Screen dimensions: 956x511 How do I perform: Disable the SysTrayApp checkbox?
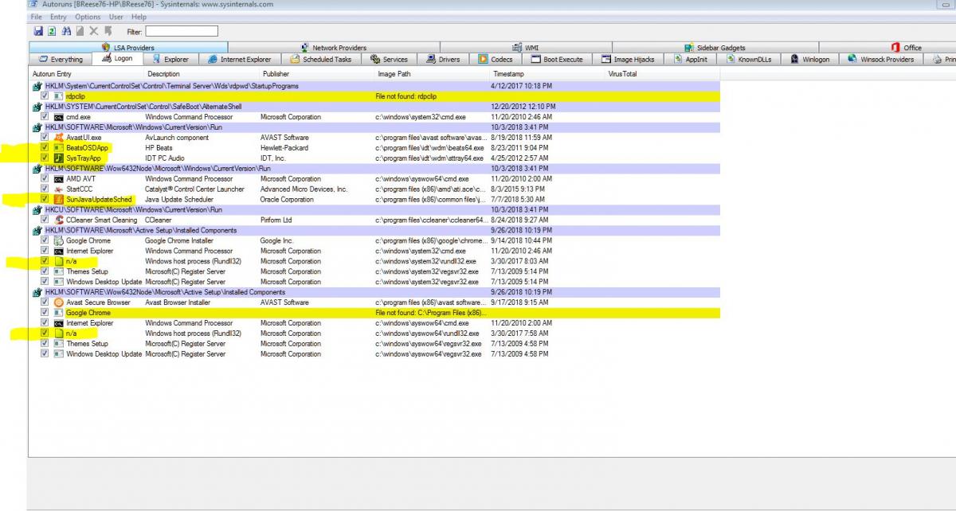[x=45, y=158]
